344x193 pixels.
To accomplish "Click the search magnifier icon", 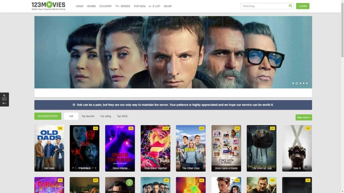I will pos(290,6).
